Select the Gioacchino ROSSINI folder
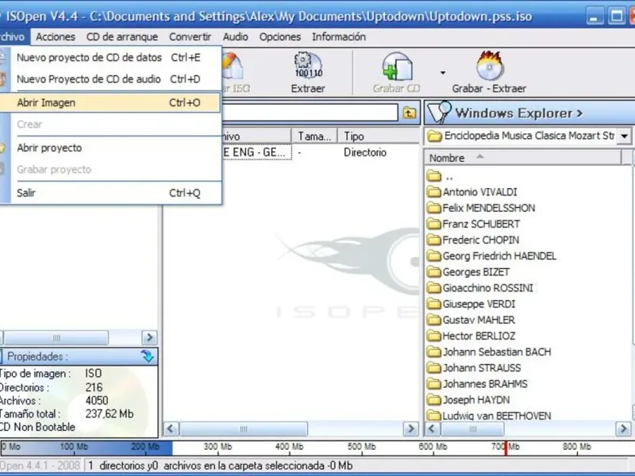The width and height of the screenshot is (635, 476). pyautogui.click(x=480, y=288)
